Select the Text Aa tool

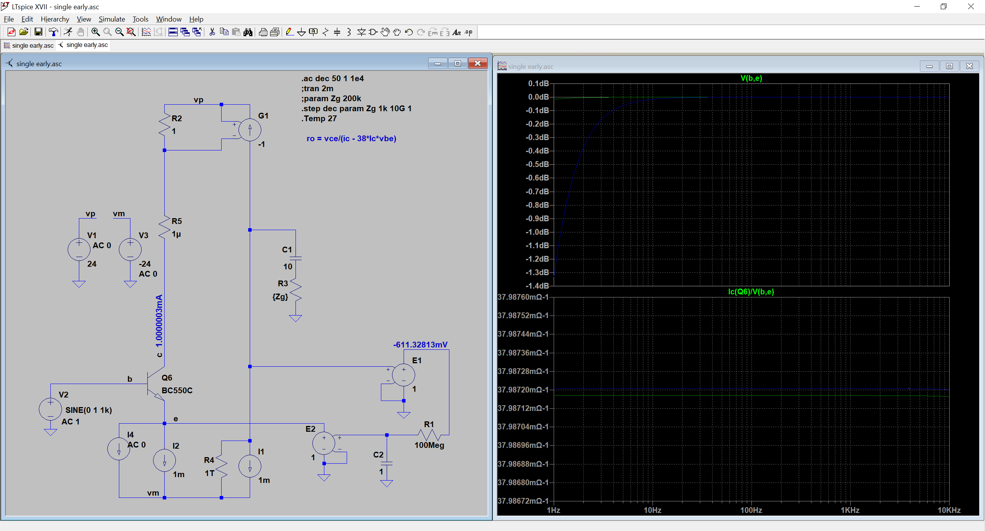coord(457,32)
